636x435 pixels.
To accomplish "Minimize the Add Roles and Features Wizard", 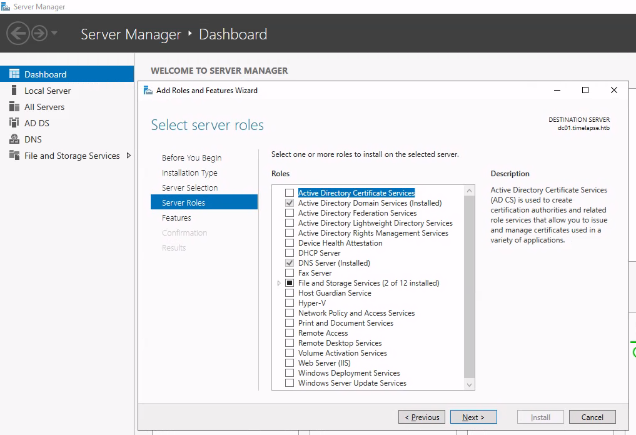I will click(557, 90).
